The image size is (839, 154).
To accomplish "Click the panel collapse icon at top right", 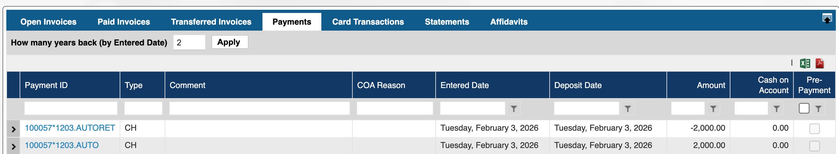I will click(x=827, y=19).
